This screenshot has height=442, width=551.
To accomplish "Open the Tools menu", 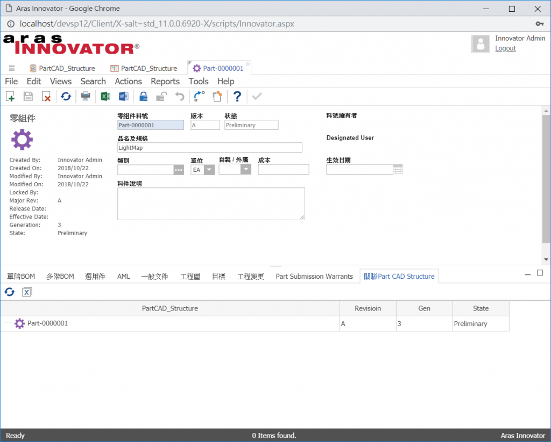I will point(199,82).
